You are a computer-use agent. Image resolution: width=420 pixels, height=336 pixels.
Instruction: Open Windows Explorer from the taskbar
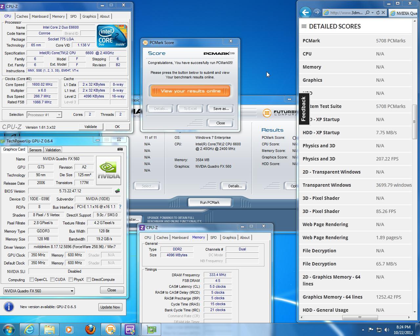pyautogui.click(x=50, y=329)
